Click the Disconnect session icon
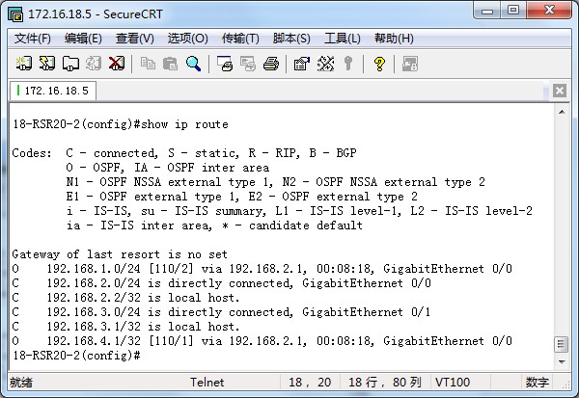The height and width of the screenshot is (398, 579). click(x=116, y=65)
